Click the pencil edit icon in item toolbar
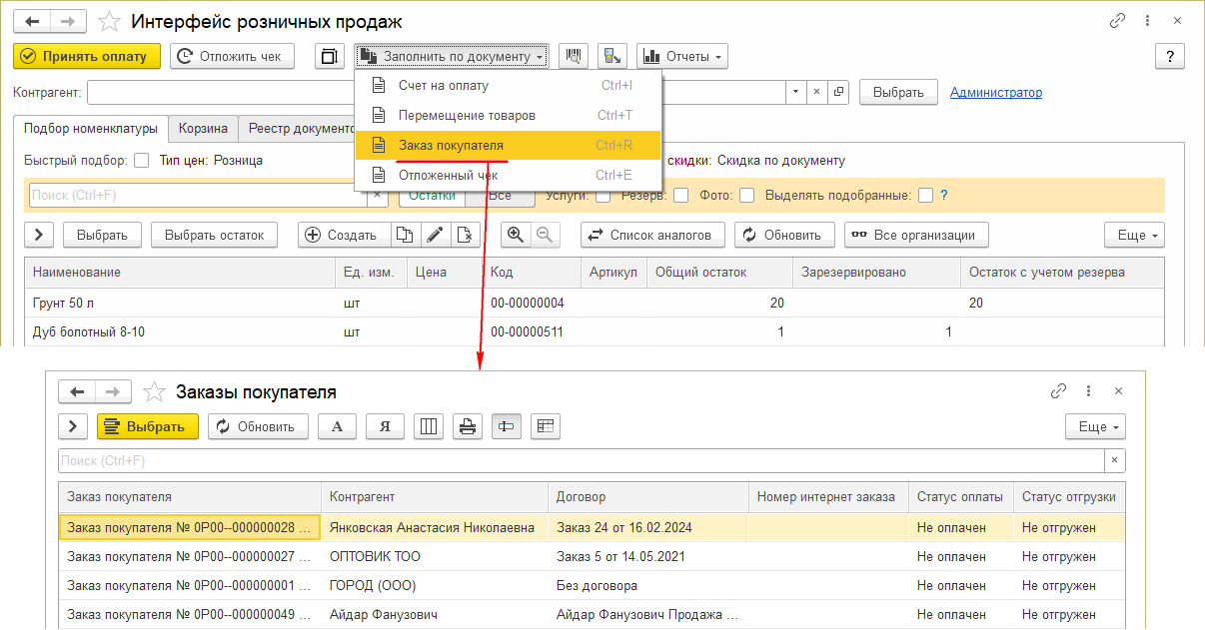Screen dimensions: 1205x630 coord(434,235)
